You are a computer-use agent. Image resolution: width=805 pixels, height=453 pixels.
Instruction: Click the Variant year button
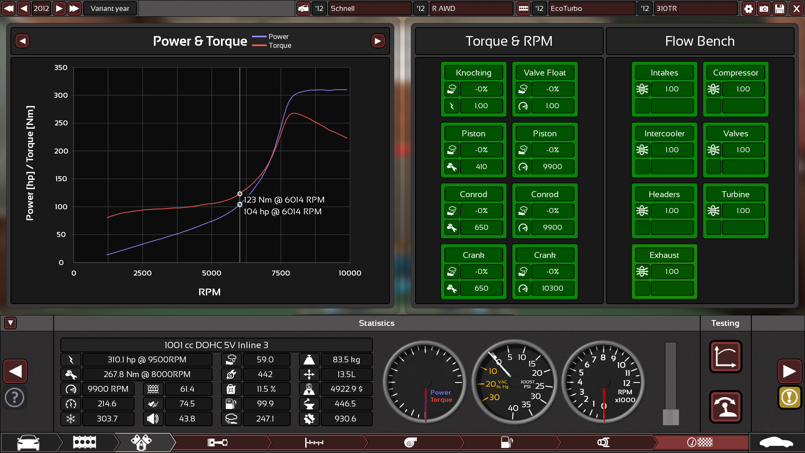pos(110,8)
